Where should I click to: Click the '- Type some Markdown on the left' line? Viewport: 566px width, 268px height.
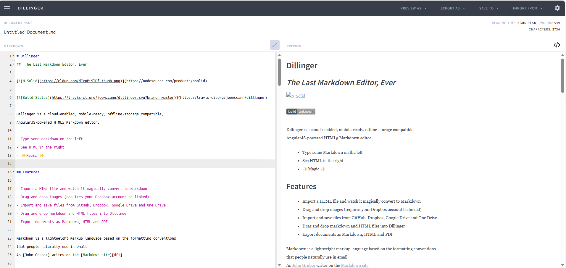pos(50,139)
